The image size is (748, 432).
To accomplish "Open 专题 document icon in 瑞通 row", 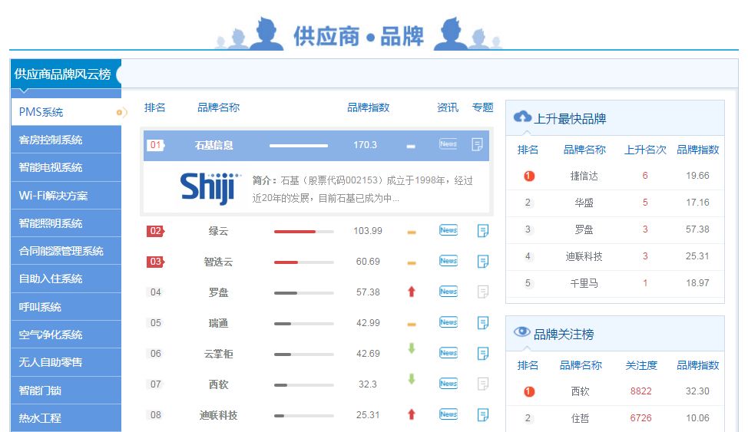I will coord(483,323).
